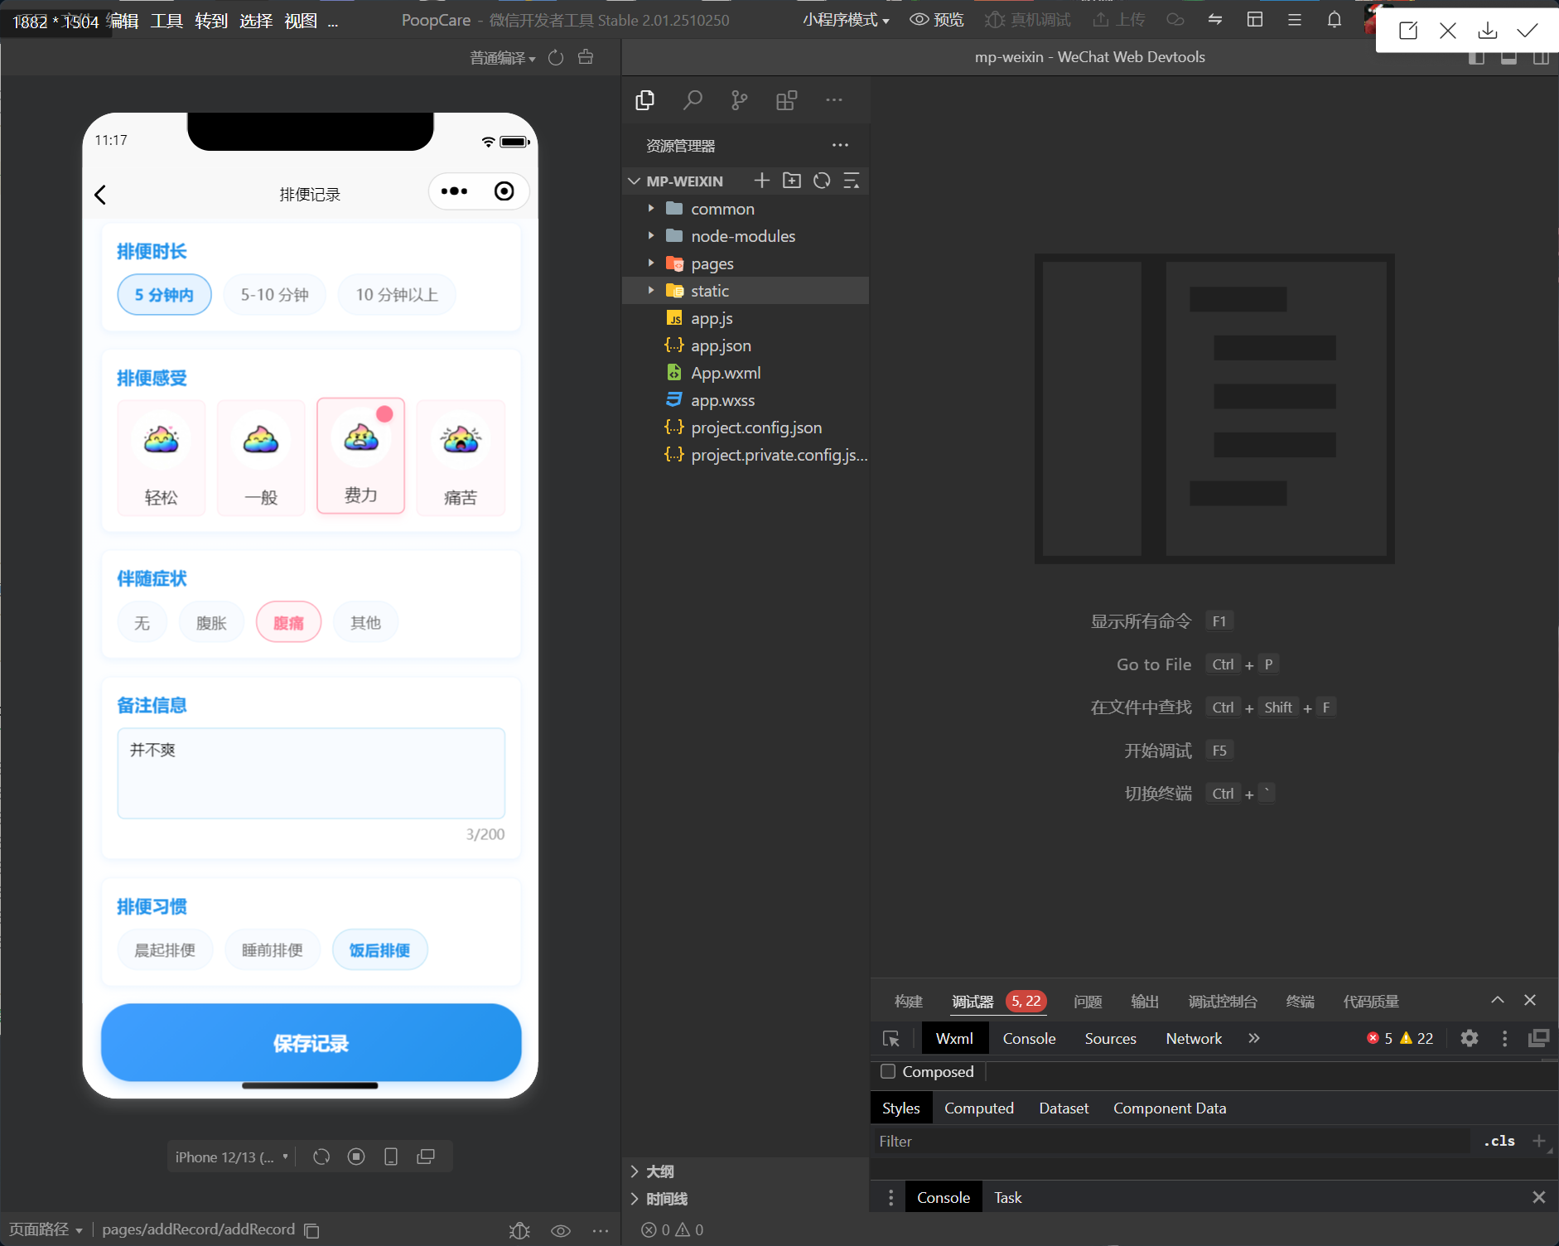Viewport: 1559px width, 1246px height.
Task: Open the source control icon
Action: click(739, 100)
